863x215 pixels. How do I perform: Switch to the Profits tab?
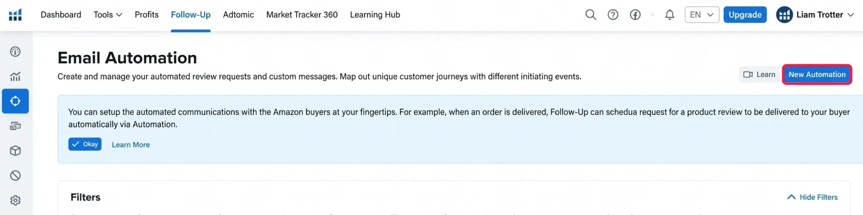point(146,15)
